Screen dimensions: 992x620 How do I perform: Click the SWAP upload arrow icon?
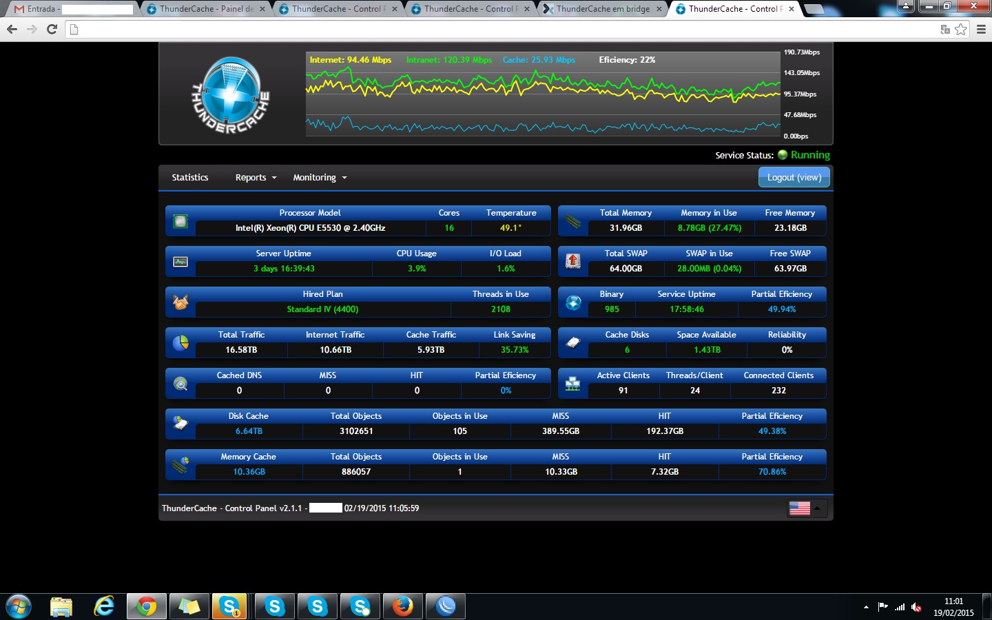point(573,261)
